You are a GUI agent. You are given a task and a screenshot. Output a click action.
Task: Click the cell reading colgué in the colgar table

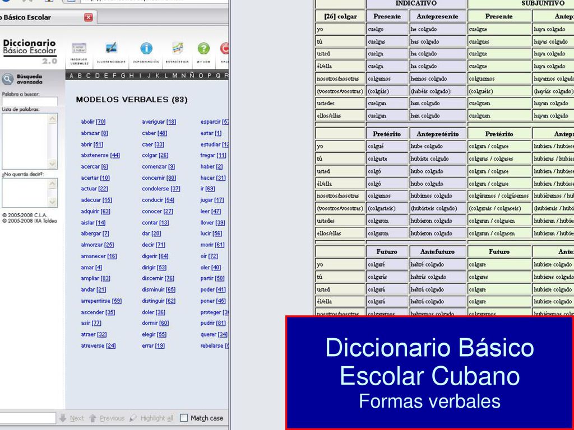387,146
